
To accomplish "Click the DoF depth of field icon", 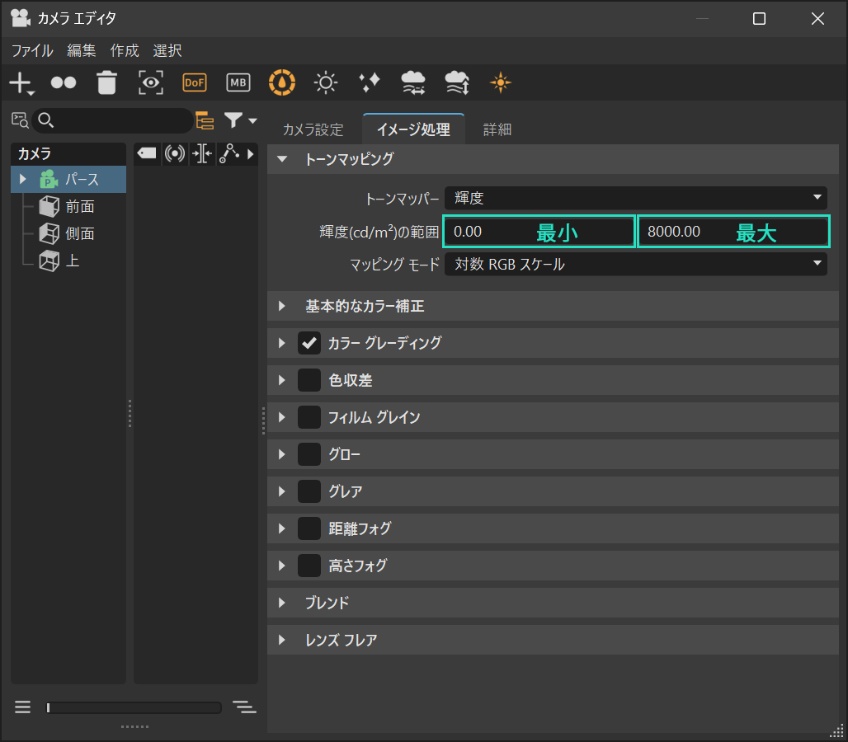I will pos(195,82).
